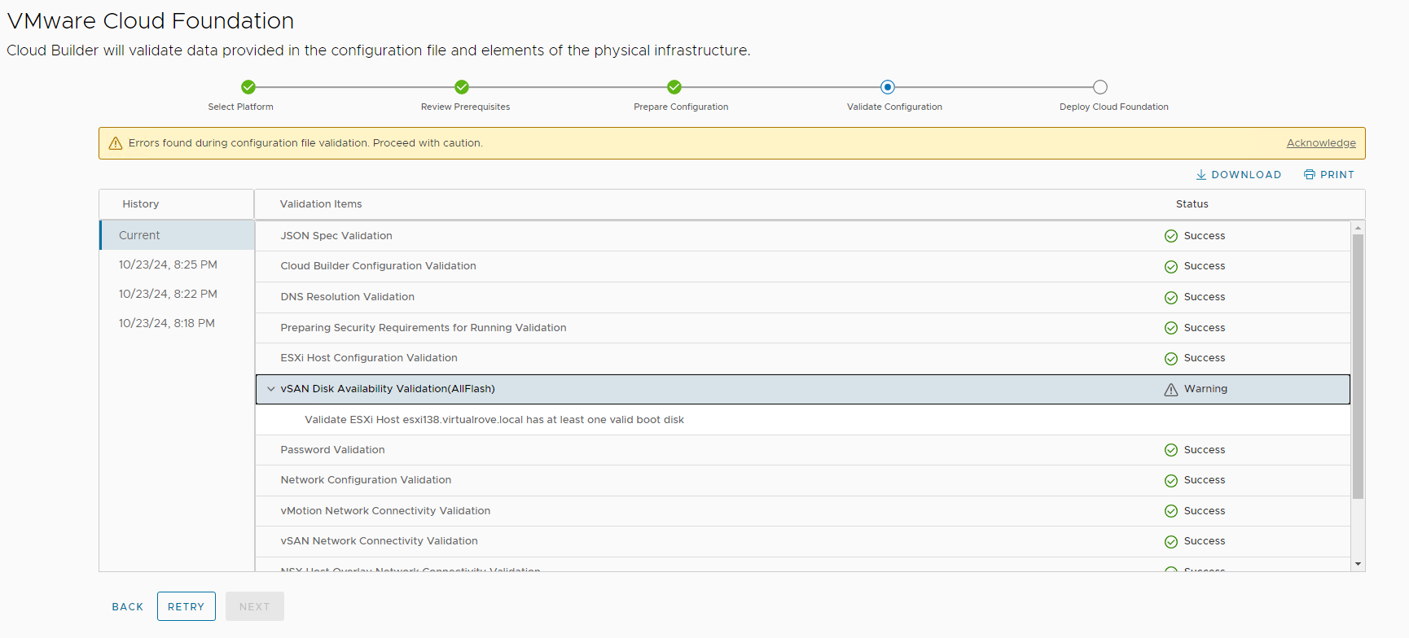Image resolution: width=1409 pixels, height=638 pixels.
Task: Click the Password Validation success checkmark icon
Action: 1170,450
